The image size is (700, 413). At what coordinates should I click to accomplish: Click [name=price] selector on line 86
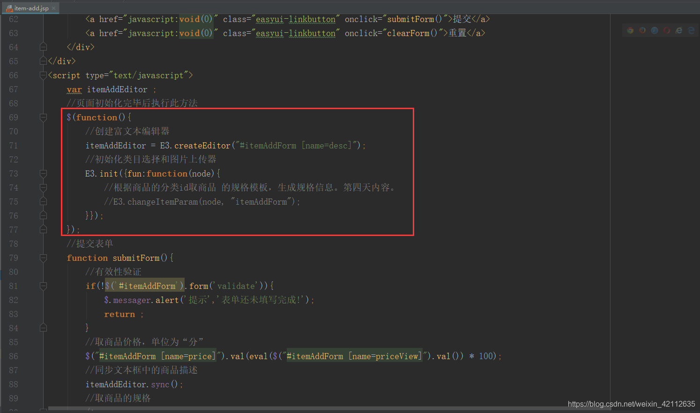click(188, 356)
